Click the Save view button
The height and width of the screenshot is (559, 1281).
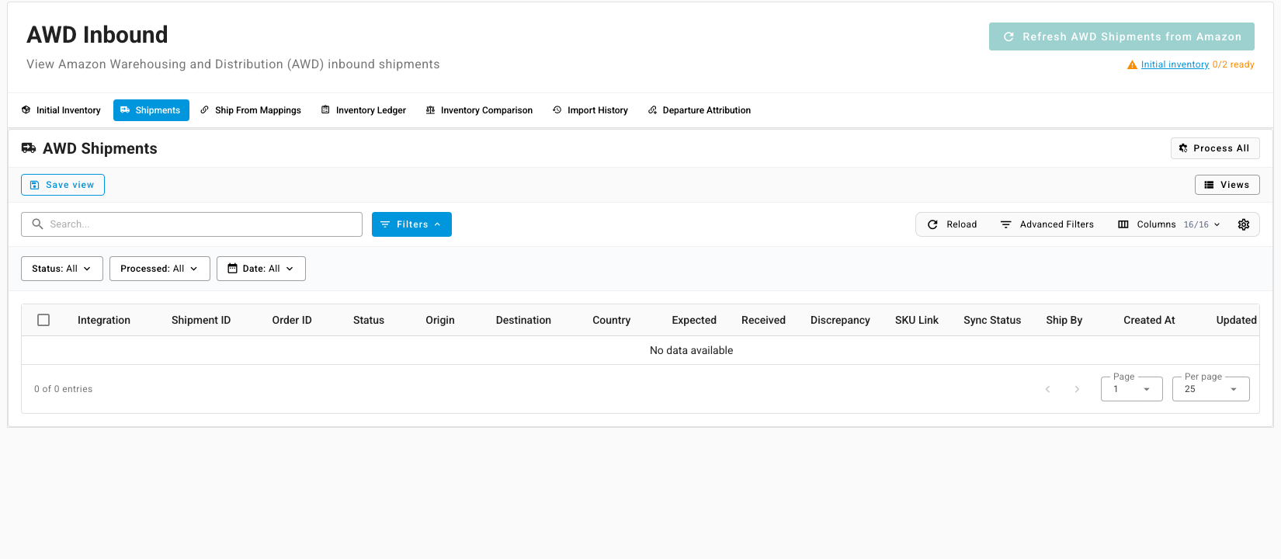coord(63,185)
